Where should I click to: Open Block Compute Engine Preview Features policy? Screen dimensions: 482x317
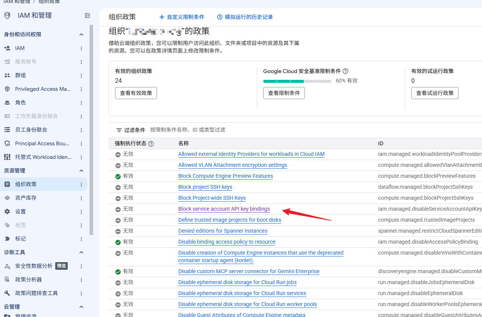(225, 176)
